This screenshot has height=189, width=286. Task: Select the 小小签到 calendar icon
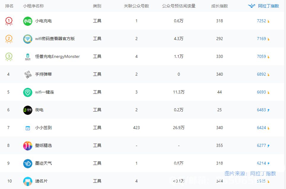click(28, 128)
